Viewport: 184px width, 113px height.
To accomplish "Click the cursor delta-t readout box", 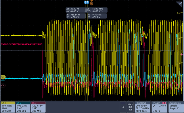I will 87,10.
